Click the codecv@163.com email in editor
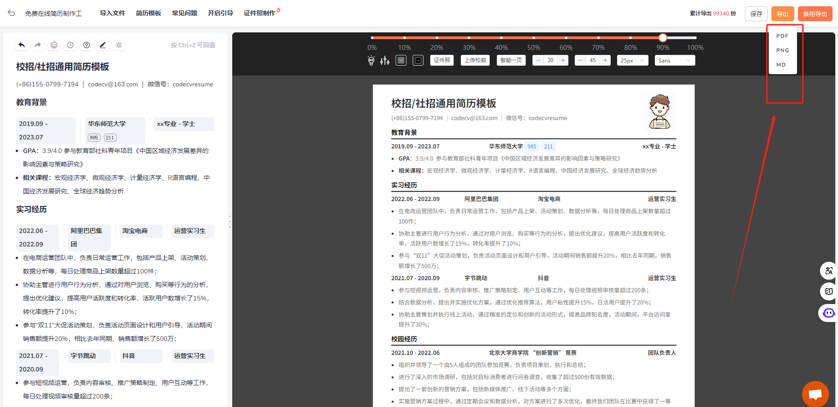This screenshot has height=407, width=838. pyautogui.click(x=113, y=84)
